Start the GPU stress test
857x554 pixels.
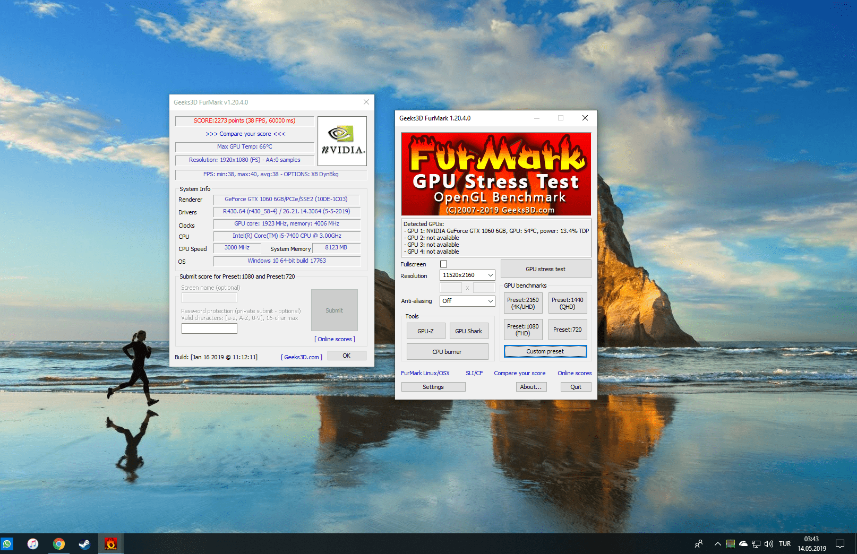click(x=546, y=269)
